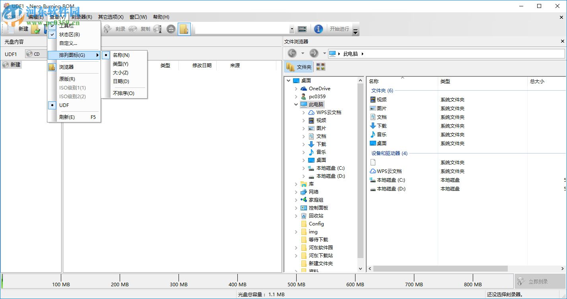The image size is (567, 299).
Task: Collapse the 此电脑 tree node
Action: coord(295,104)
